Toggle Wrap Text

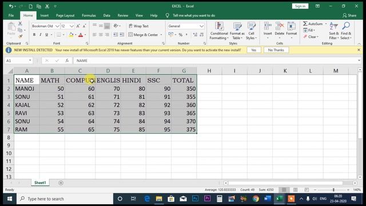[x=138, y=26]
